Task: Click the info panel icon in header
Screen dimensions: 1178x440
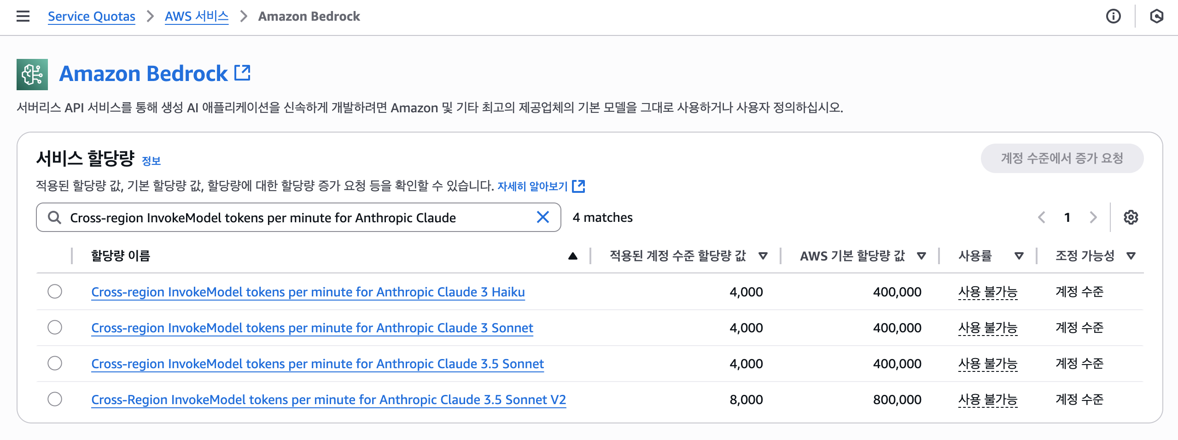Action: [1113, 17]
